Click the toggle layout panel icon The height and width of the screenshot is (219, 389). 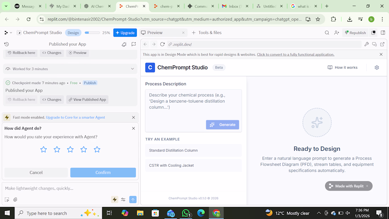(x=383, y=33)
